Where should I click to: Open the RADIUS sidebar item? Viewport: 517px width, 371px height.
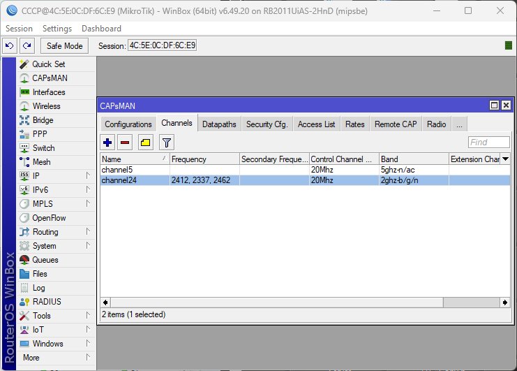(x=56, y=302)
